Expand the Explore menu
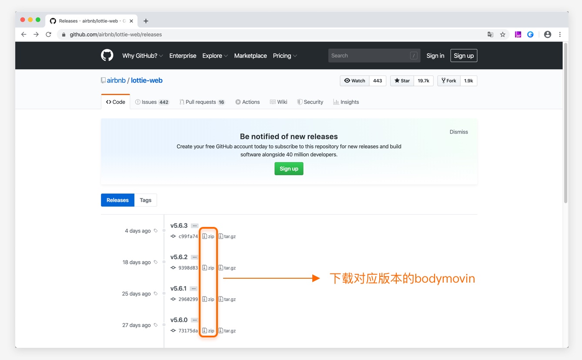Image resolution: width=582 pixels, height=360 pixels. coord(215,56)
